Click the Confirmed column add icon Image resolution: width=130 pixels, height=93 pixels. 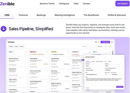[68, 52]
